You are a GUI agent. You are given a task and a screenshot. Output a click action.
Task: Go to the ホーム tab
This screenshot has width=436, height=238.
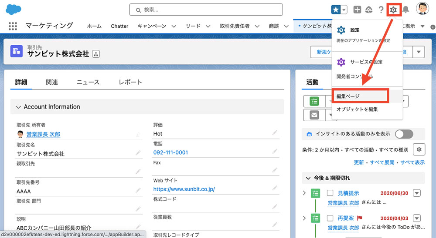coord(94,26)
